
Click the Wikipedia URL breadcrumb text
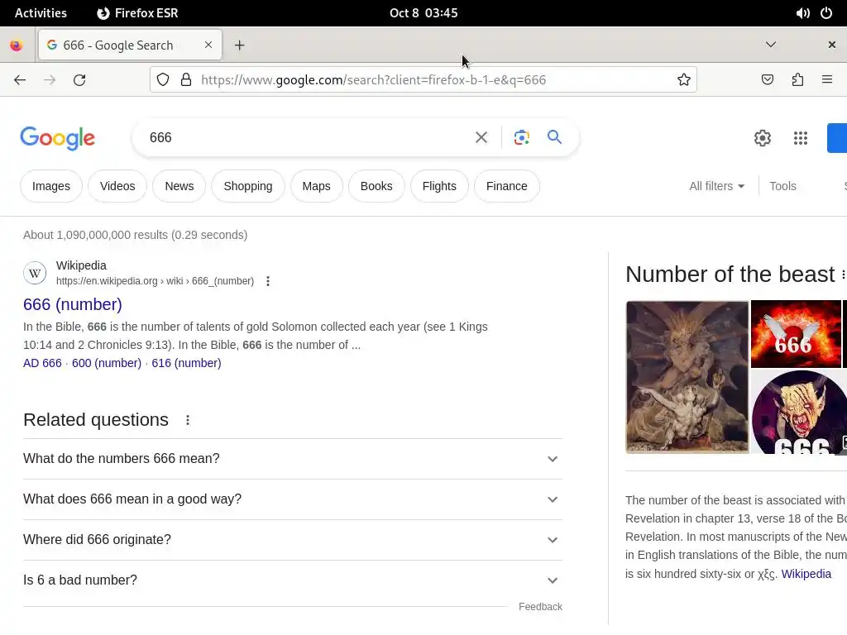(x=155, y=281)
